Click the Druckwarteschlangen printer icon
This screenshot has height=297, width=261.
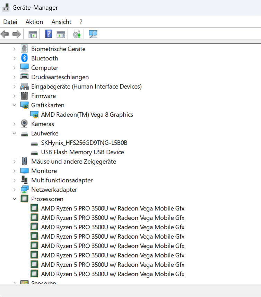click(x=24, y=77)
